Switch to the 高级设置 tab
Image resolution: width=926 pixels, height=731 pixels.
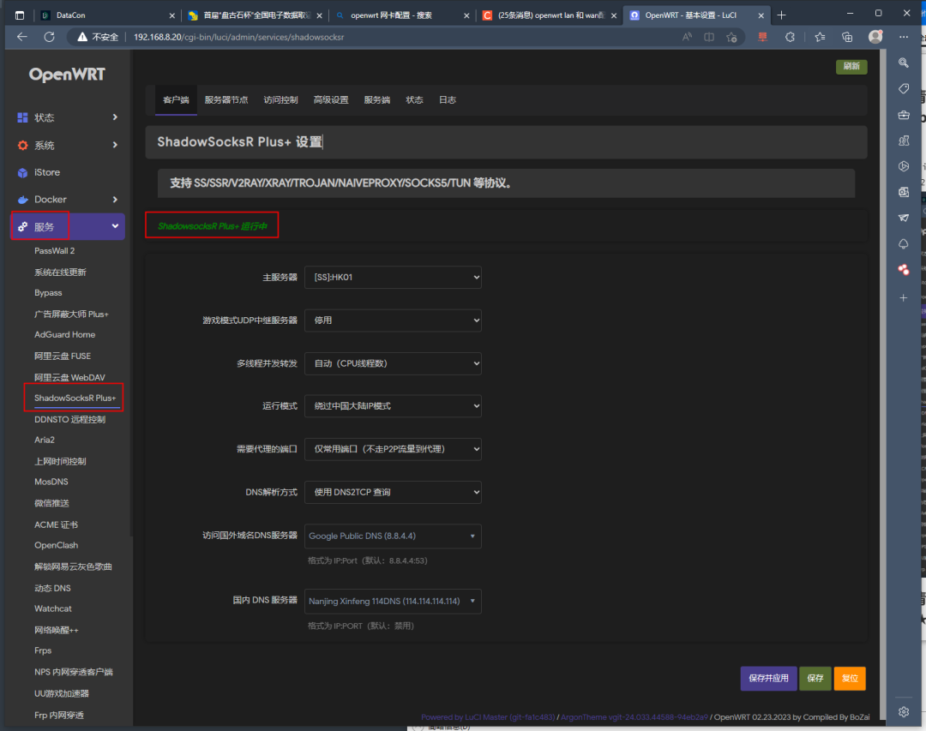click(x=331, y=99)
